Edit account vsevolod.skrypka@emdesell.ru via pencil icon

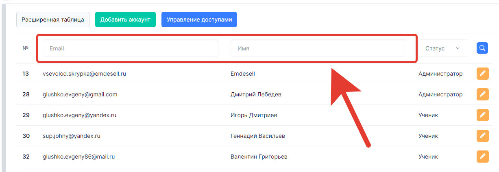[x=482, y=74]
